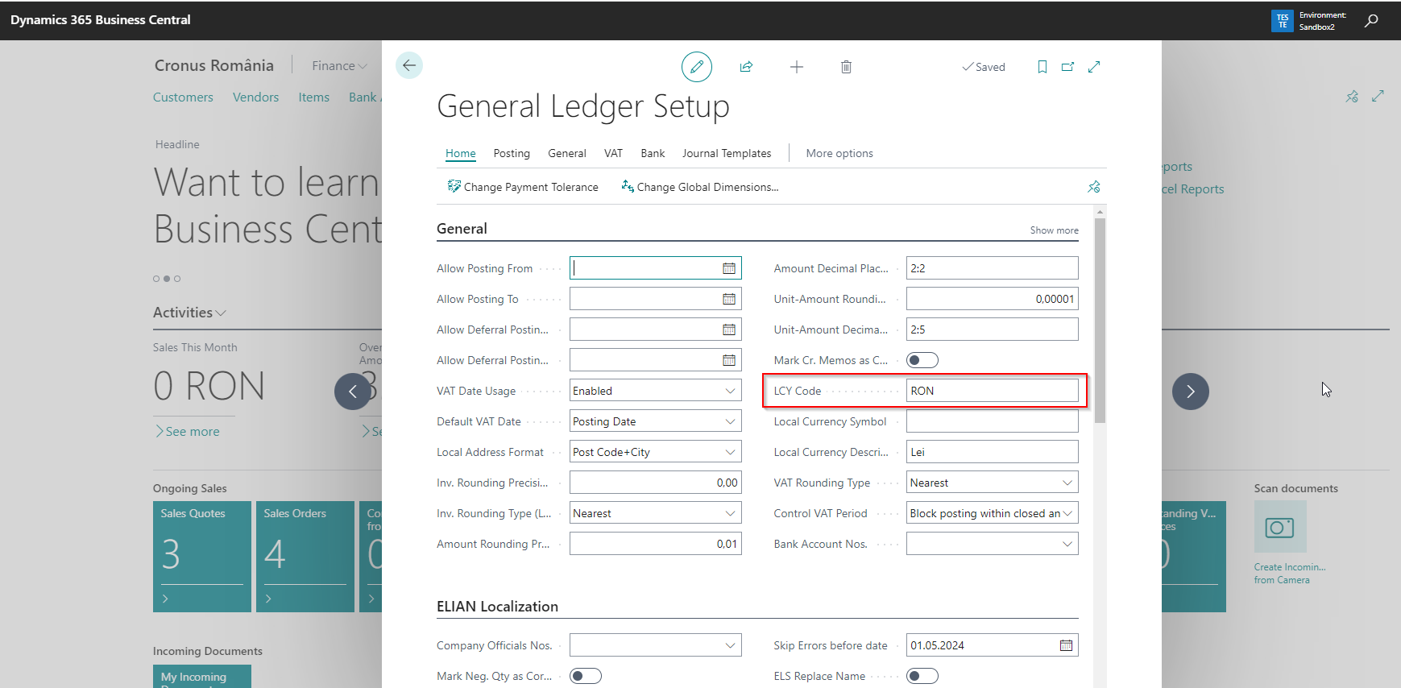Screen dimensions: 1401x688
Task: Click the camera icon under Scan documents
Action: [1280, 527]
